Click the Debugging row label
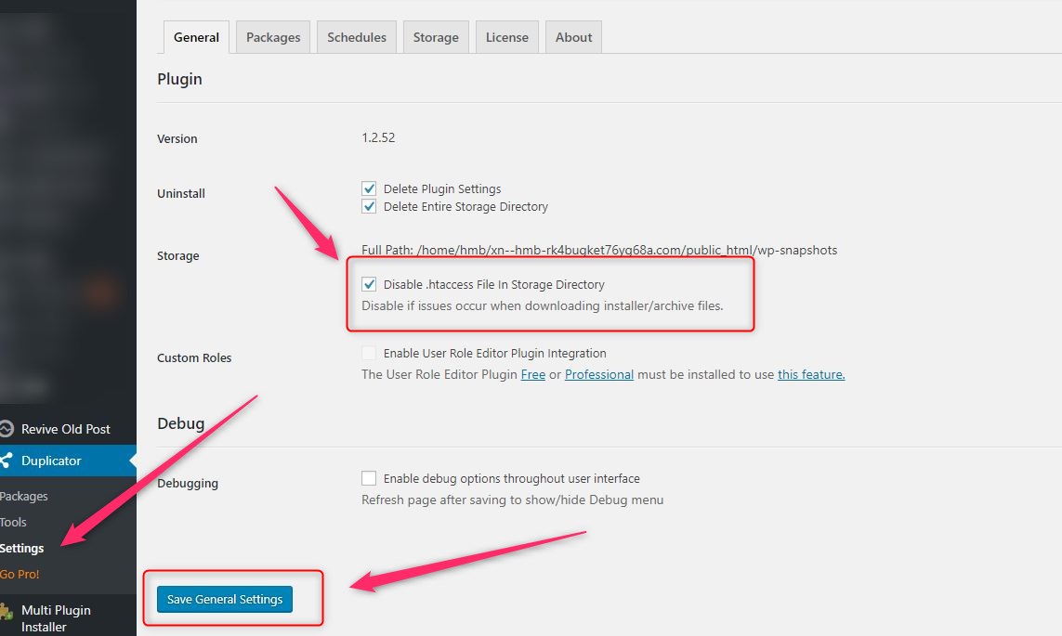Image resolution: width=1062 pixels, height=636 pixels. (x=188, y=483)
